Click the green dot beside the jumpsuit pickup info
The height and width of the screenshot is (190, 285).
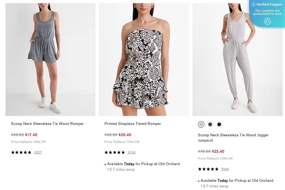click(x=199, y=180)
